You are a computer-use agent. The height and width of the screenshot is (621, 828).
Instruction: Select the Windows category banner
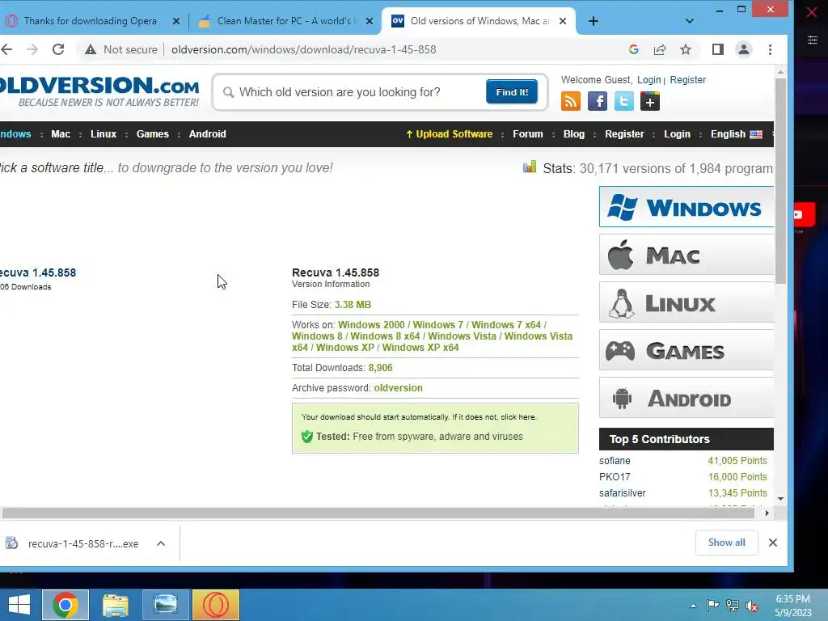(686, 207)
